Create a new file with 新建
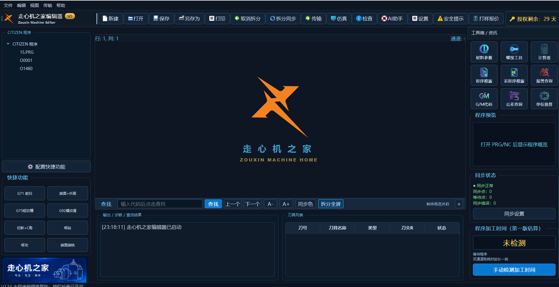Image resolution: width=559 pixels, height=287 pixels. pyautogui.click(x=110, y=19)
